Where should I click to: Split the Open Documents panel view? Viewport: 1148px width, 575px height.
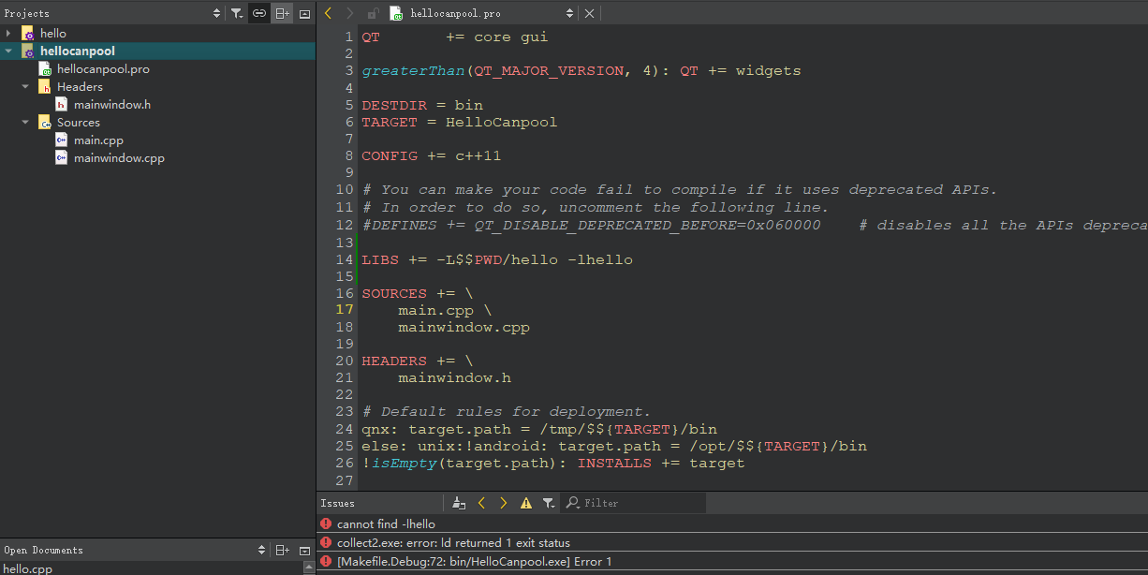click(282, 550)
